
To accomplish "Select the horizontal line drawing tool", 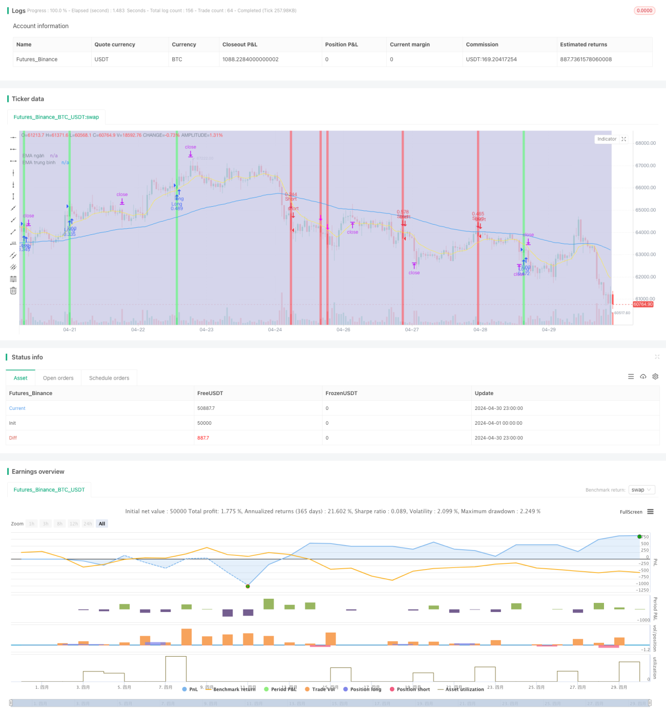I will tap(13, 137).
